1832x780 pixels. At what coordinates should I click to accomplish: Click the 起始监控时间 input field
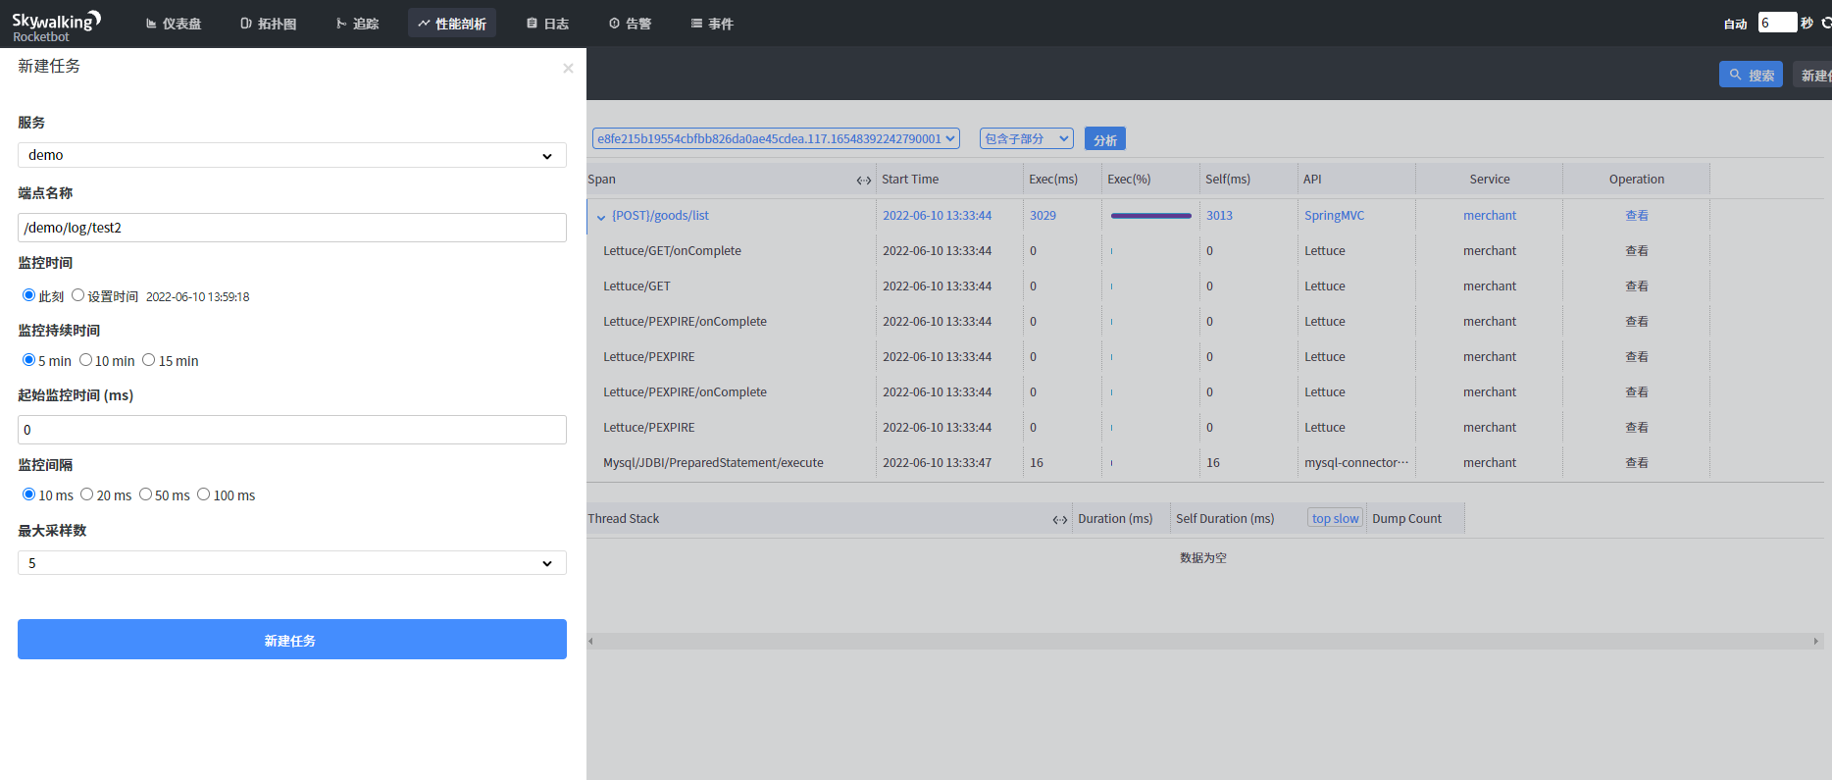tap(292, 430)
